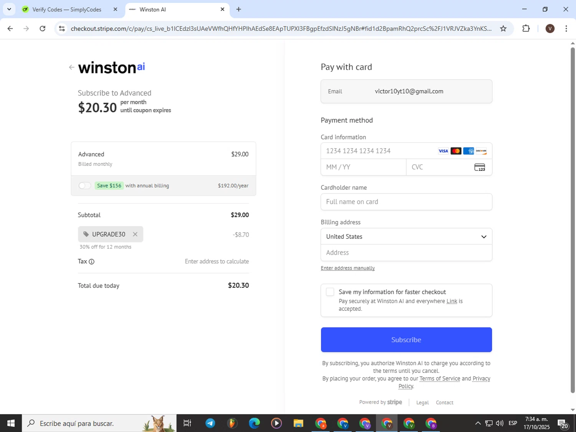
Task: Click the billing Address field
Action: click(406, 253)
